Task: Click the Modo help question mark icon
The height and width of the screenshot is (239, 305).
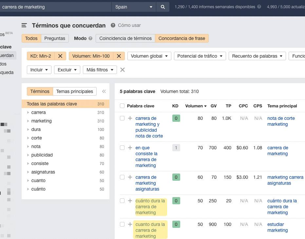Action: tap(90, 38)
